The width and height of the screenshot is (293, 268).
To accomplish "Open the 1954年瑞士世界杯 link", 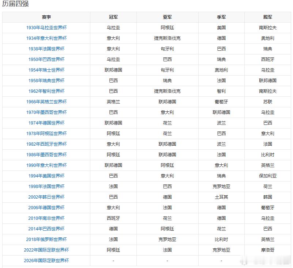I will pos(46,70).
